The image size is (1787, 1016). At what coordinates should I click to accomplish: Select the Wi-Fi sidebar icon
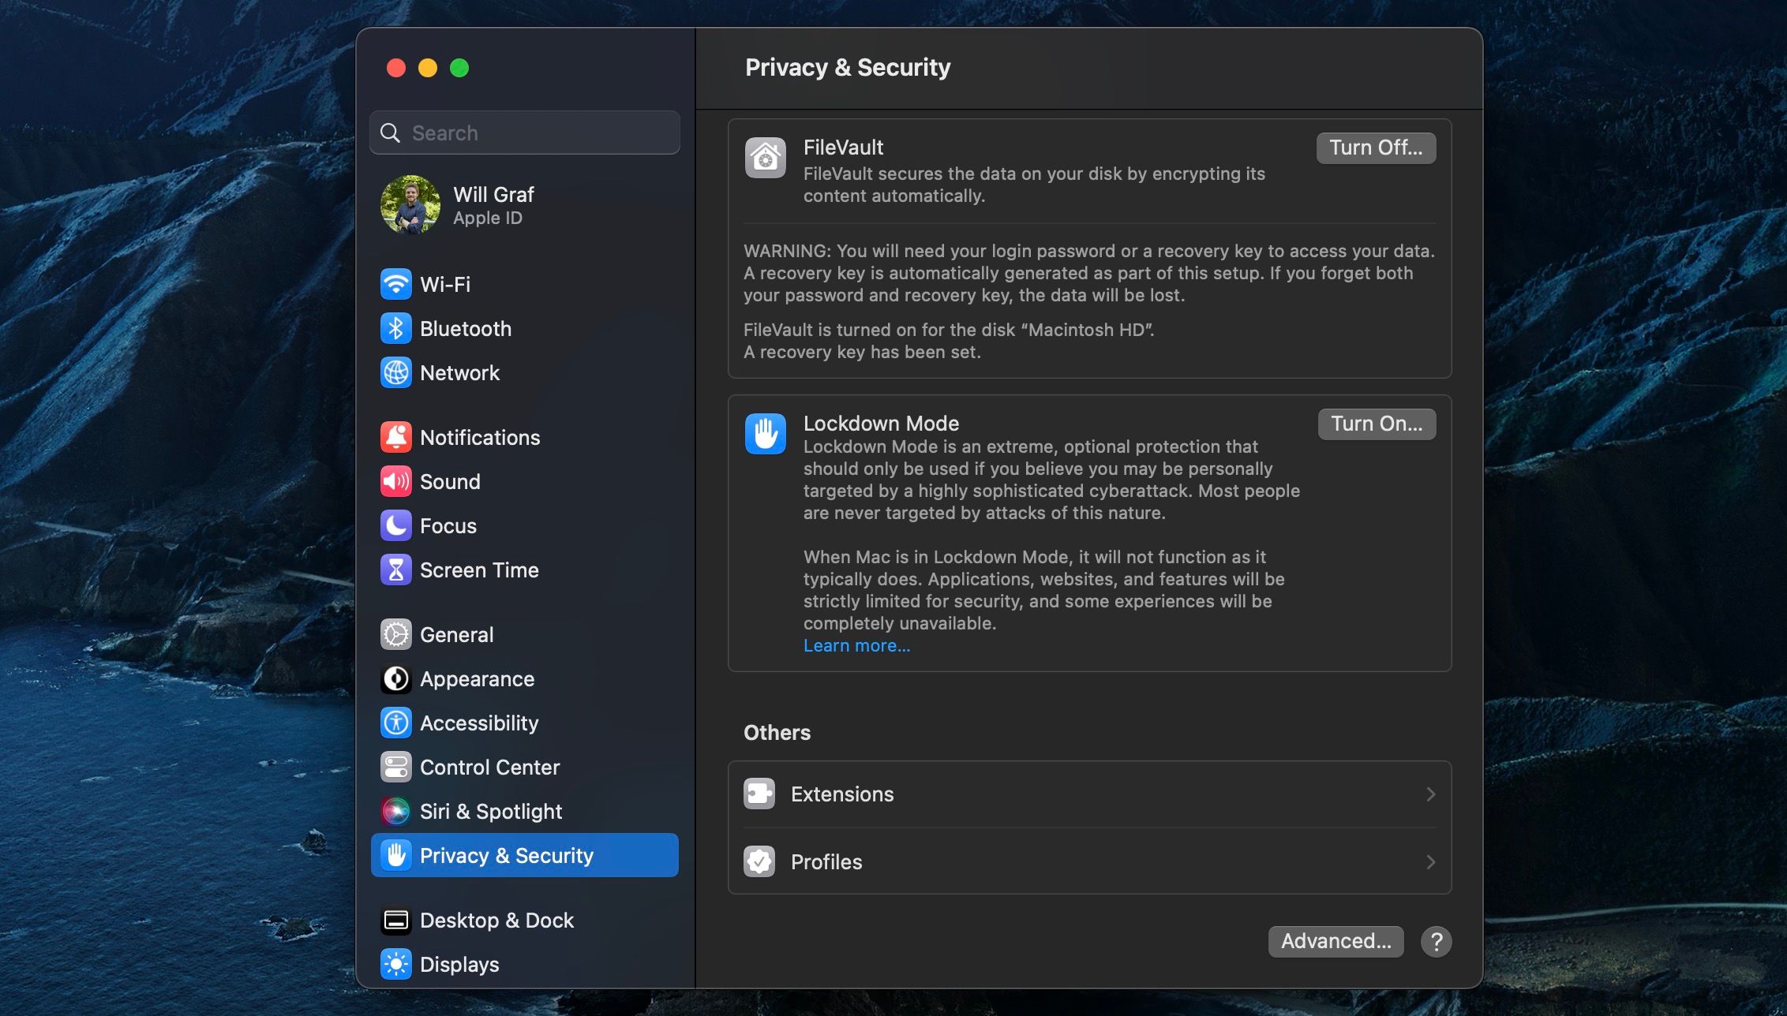(x=397, y=284)
